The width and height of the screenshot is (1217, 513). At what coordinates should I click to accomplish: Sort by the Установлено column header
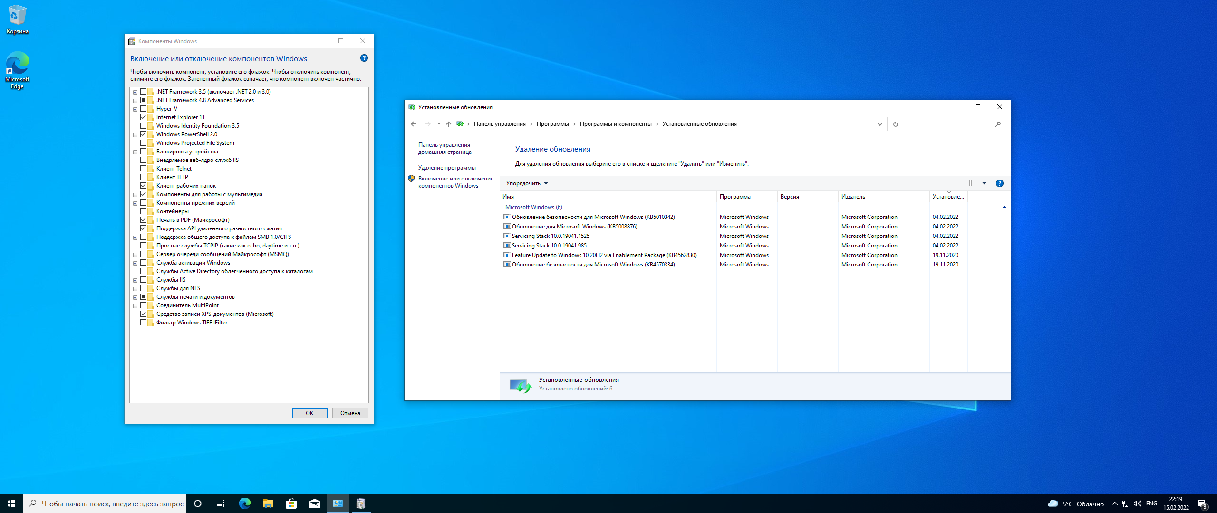tap(948, 197)
